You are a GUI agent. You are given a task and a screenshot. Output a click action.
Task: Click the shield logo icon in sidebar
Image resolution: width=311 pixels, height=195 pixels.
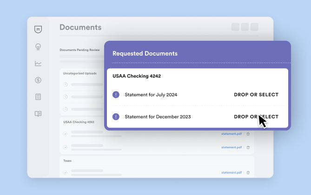(x=38, y=29)
